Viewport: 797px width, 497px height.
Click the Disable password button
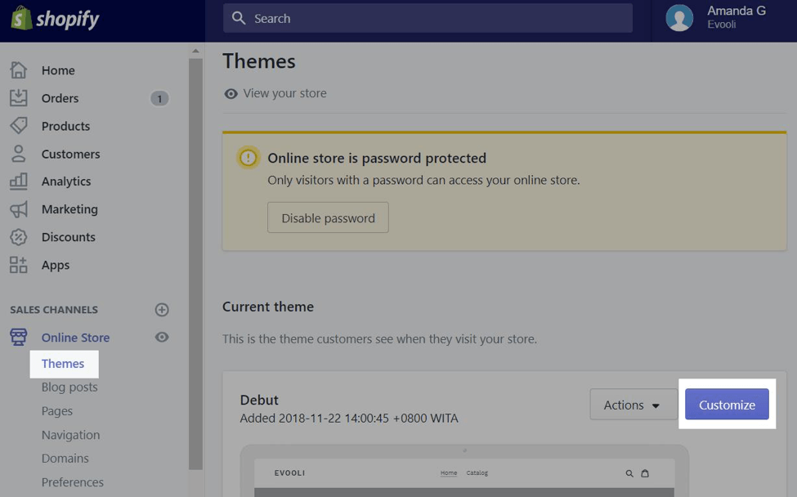(x=328, y=218)
